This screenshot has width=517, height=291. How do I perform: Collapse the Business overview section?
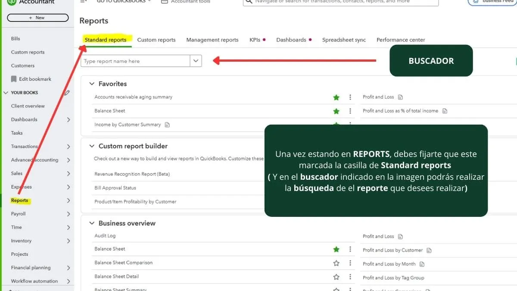click(x=91, y=223)
